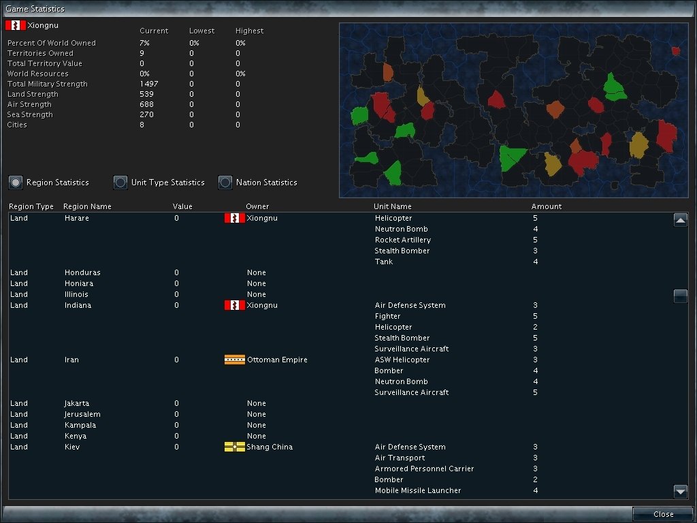
Task: Select Nation Statistics radio button
Action: coord(225,183)
